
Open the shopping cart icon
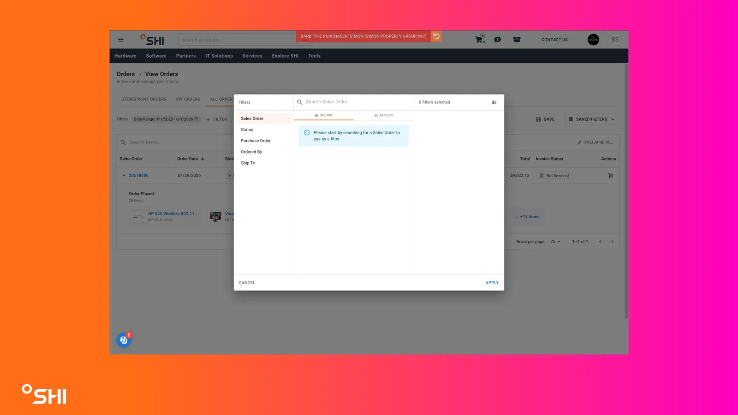pyautogui.click(x=480, y=39)
